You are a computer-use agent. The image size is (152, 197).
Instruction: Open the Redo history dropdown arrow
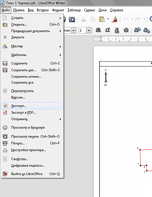click(x=144, y=19)
